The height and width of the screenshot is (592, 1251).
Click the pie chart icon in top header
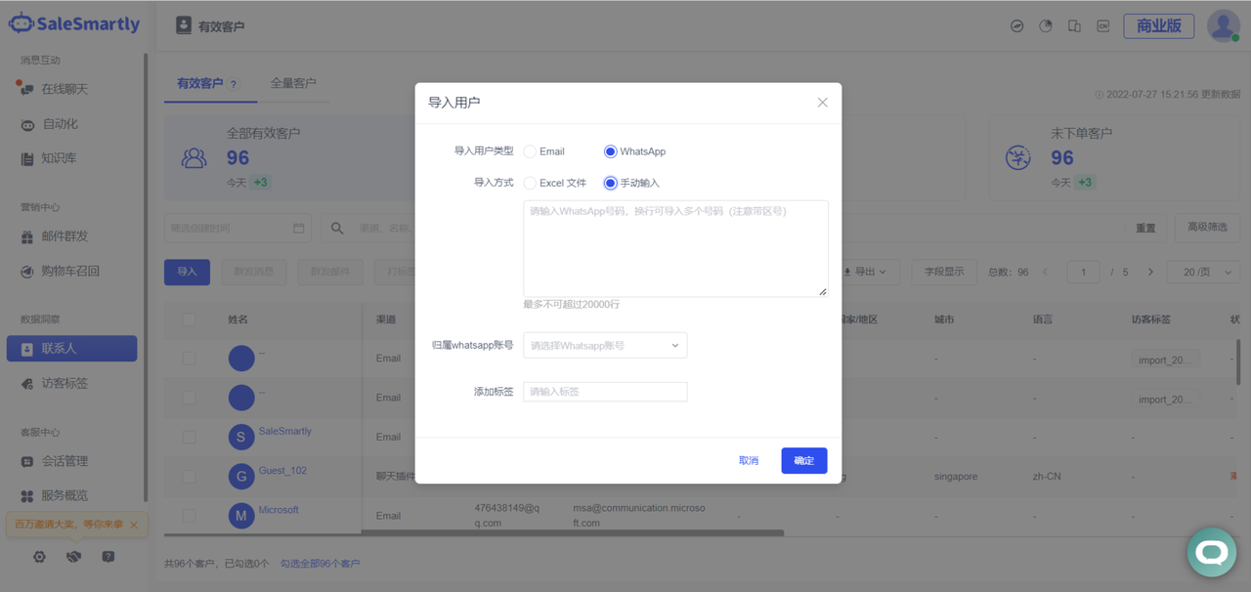tap(1046, 26)
